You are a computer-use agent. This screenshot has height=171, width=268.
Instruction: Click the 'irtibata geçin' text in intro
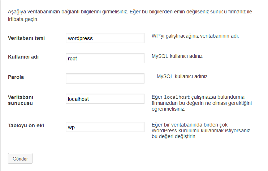pyautogui.click(x=23, y=19)
